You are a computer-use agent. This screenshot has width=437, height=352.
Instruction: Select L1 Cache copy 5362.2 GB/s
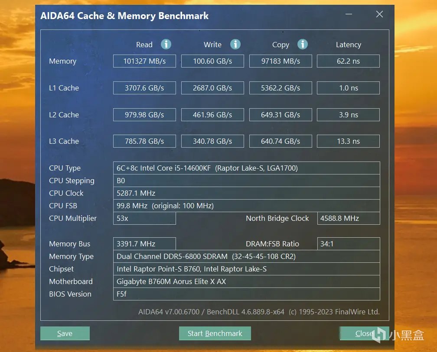click(x=280, y=88)
